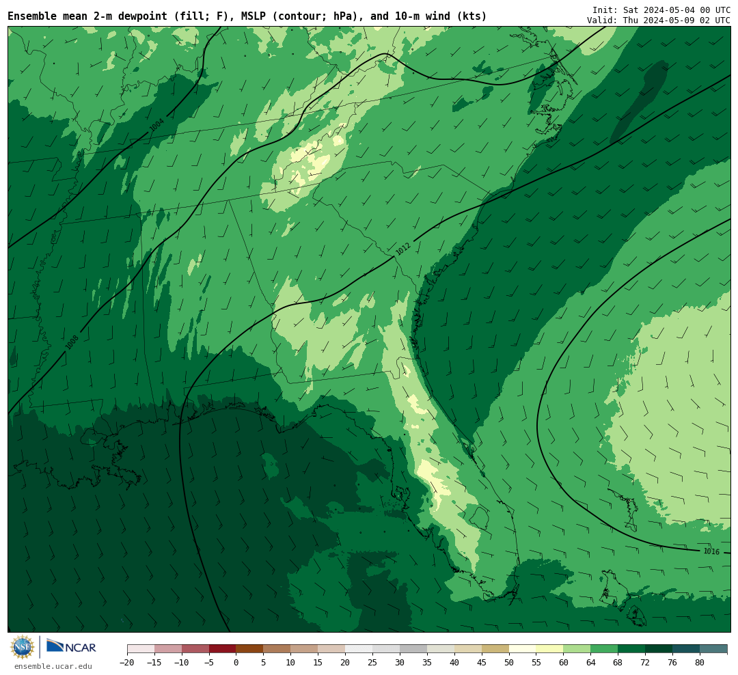Pick the brown 0 to 5 swatch

(249, 649)
